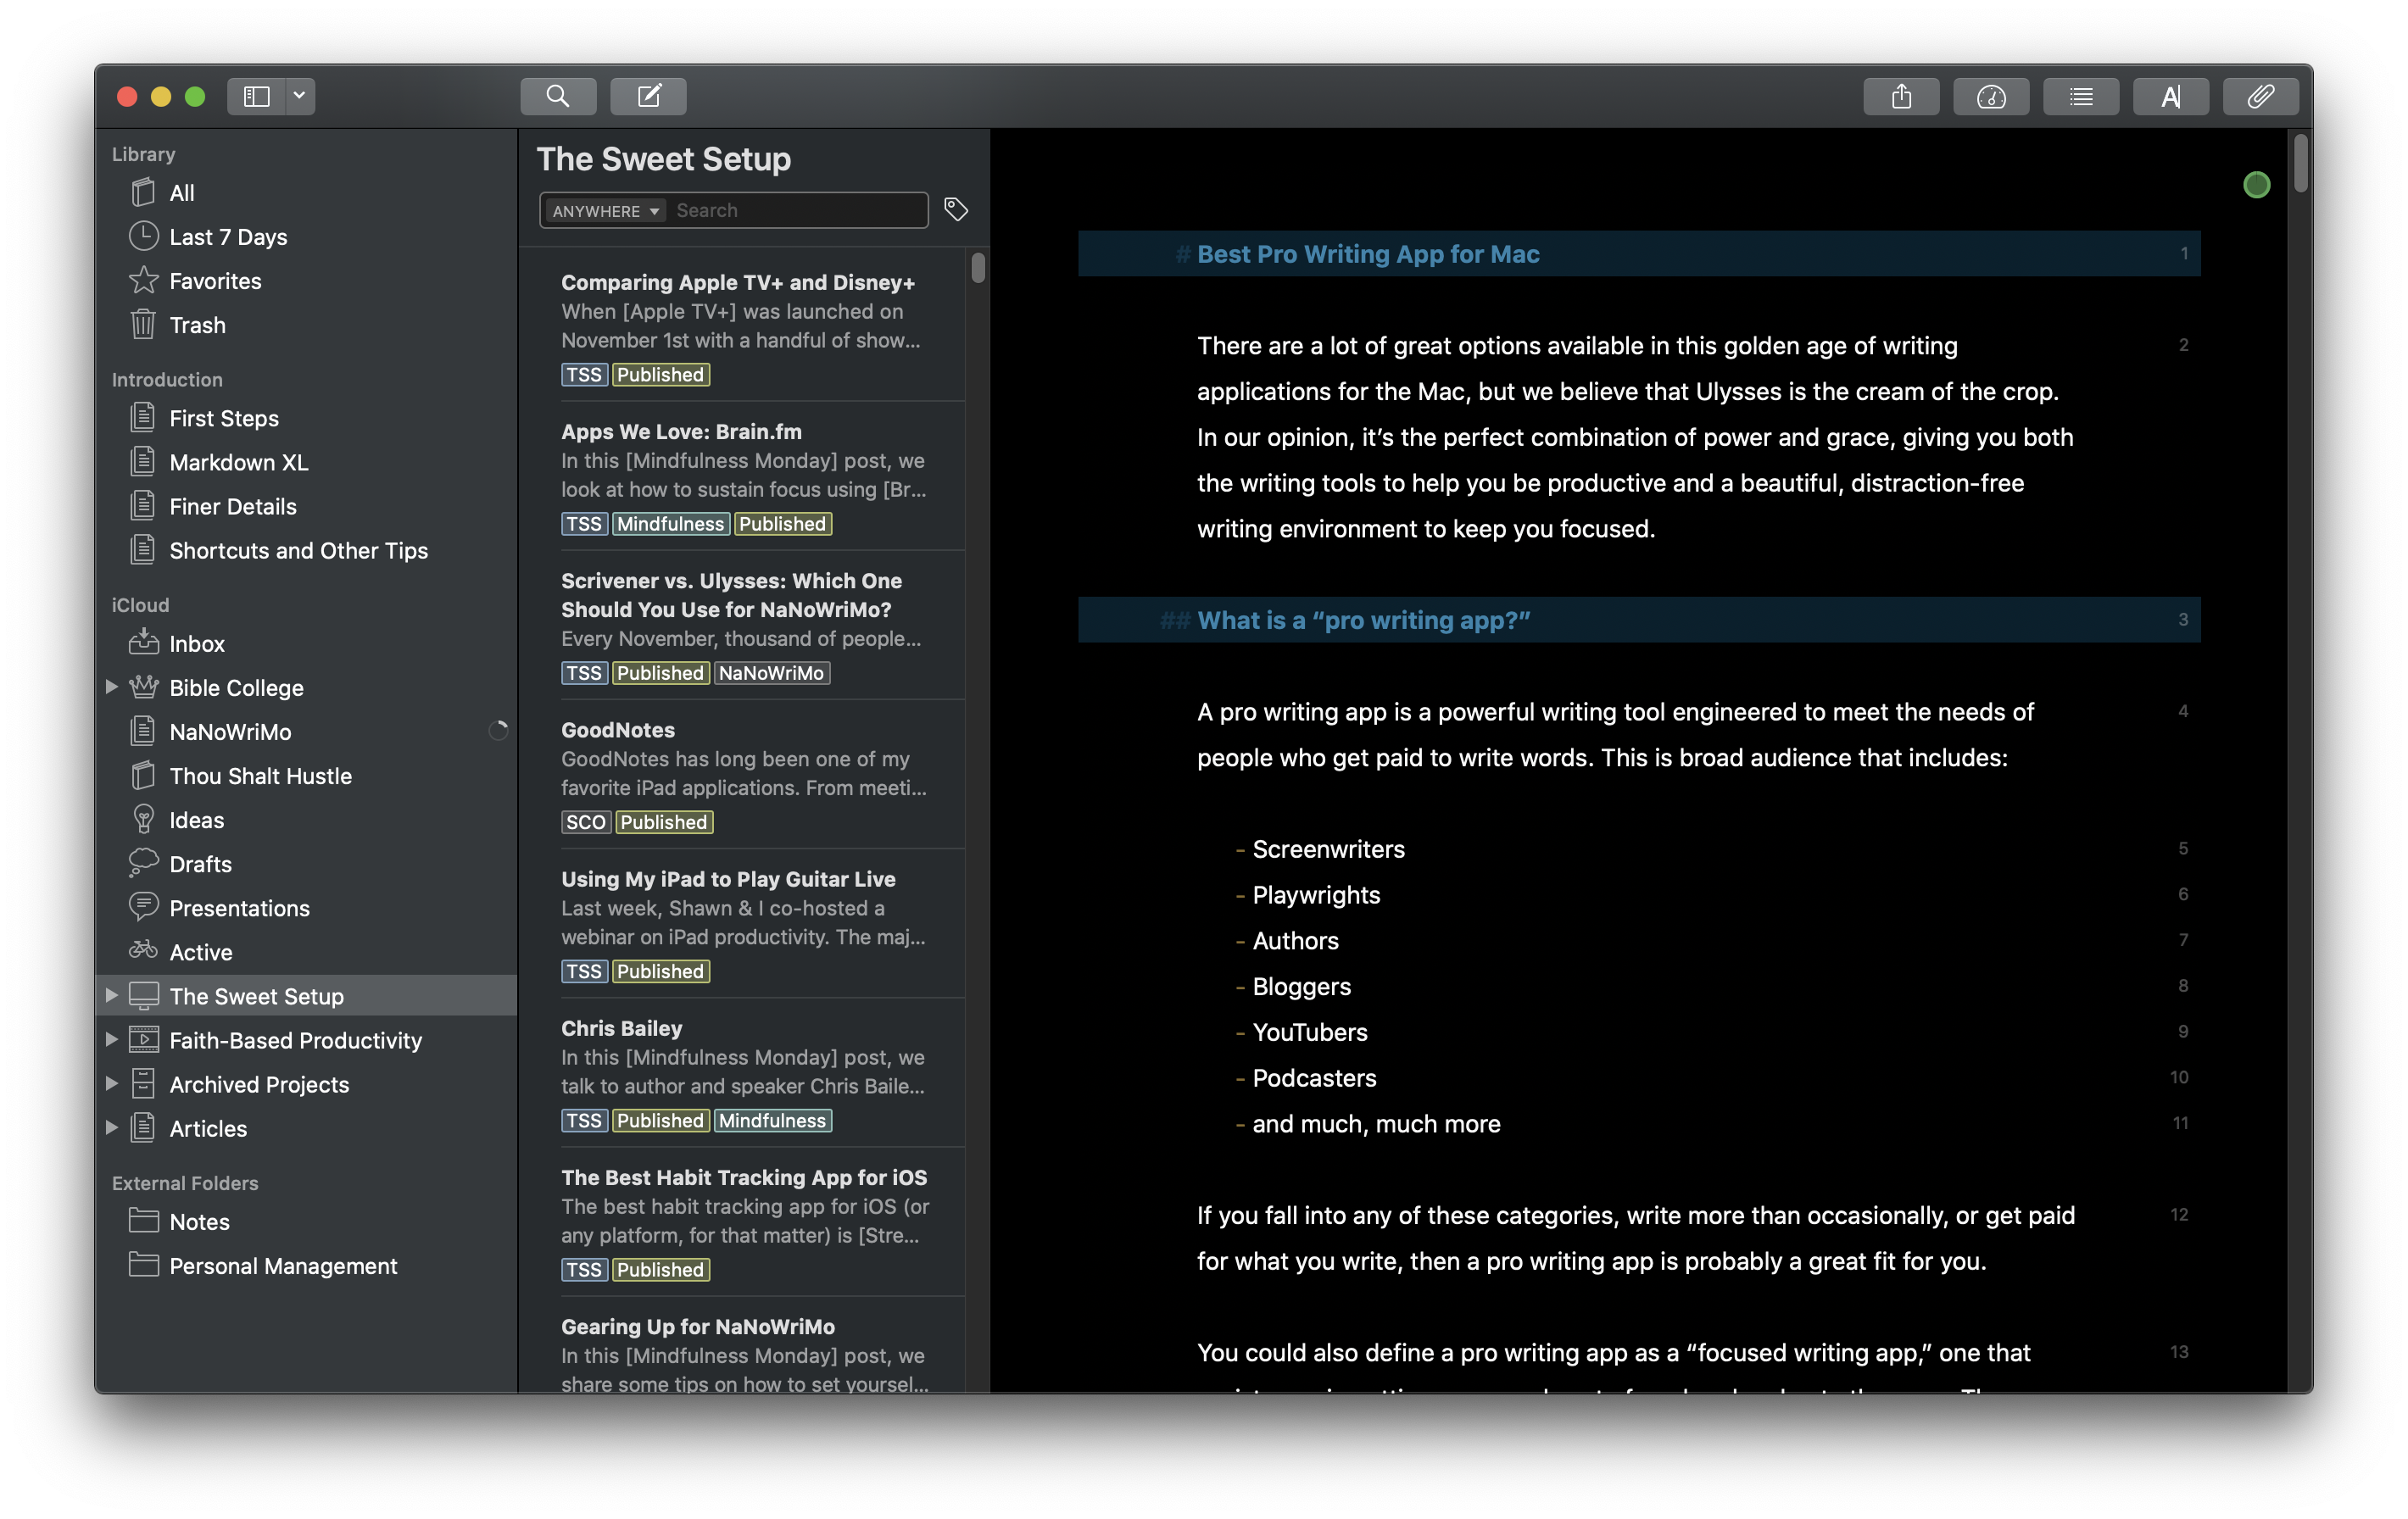2408x1519 pixels.
Task: Expand Archived Projects in sidebar
Action: coord(115,1083)
